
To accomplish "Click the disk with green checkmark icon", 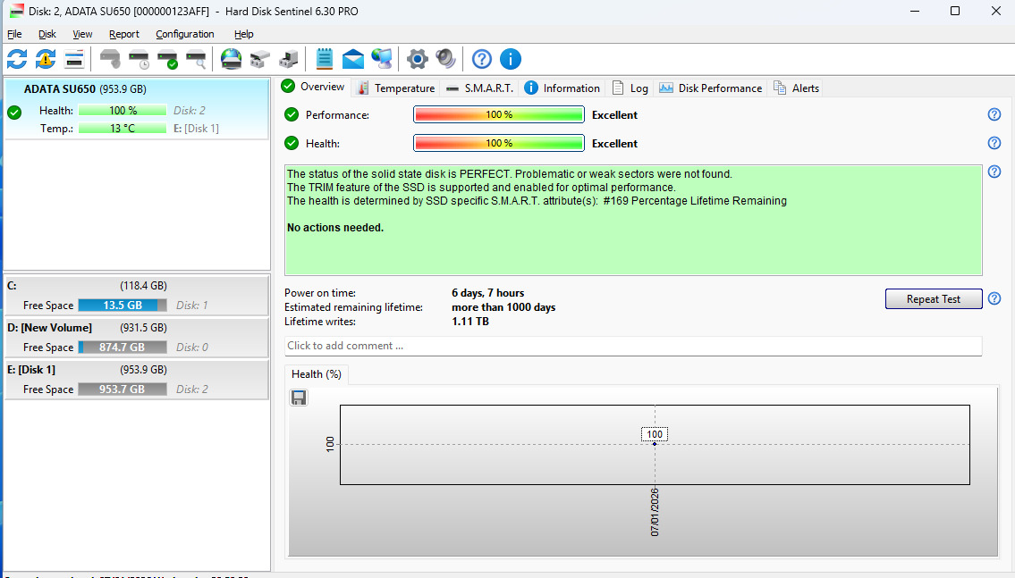I will (x=167, y=60).
